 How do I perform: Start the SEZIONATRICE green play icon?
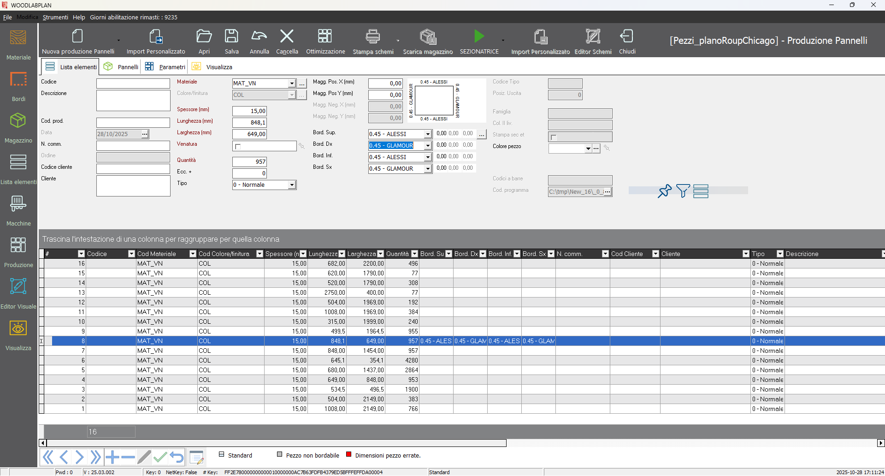479,36
